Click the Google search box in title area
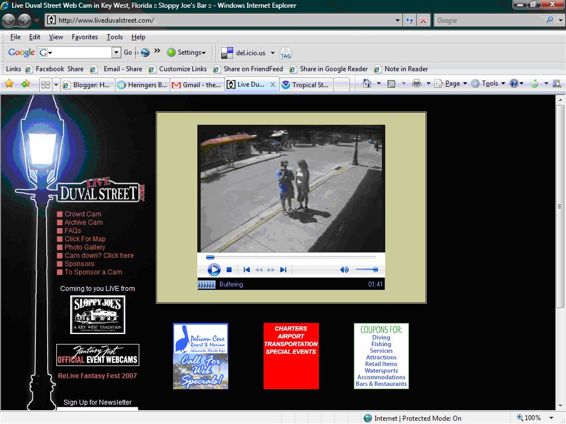This screenshot has height=424, width=566. [x=491, y=20]
